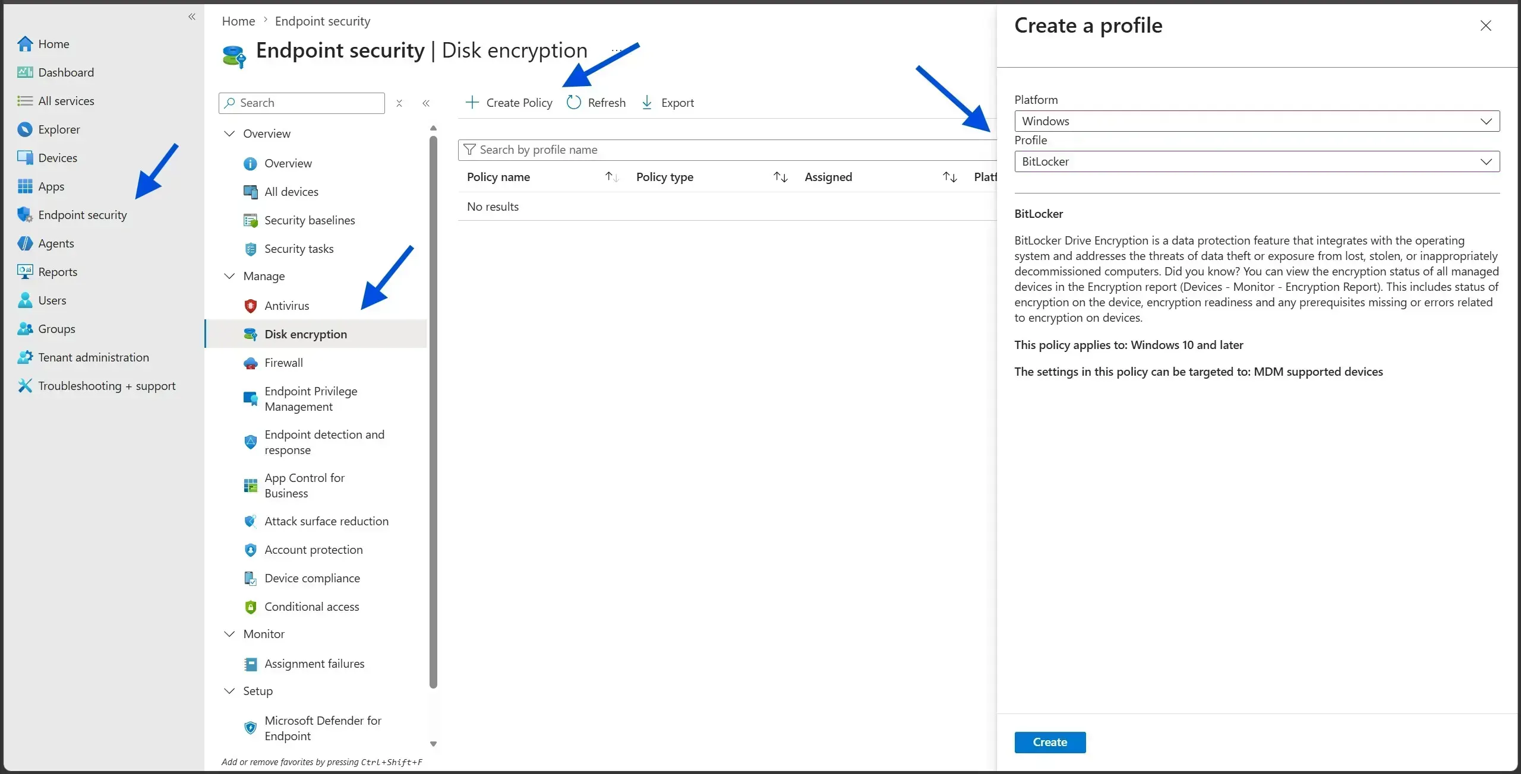
Task: Open Dashboard chart icon in sidebar
Action: [x=25, y=72]
